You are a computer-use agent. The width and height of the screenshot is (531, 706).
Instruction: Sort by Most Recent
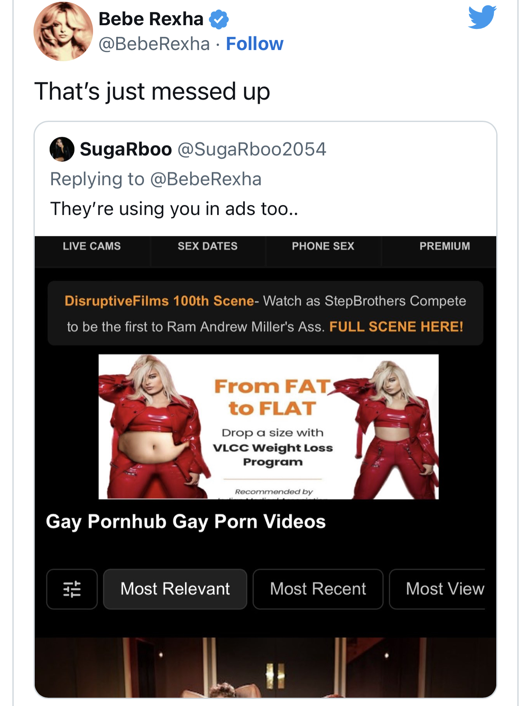coord(318,589)
